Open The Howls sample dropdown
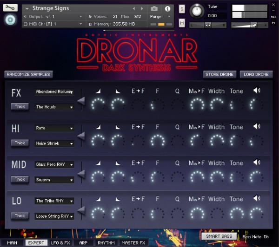The image size is (279, 247). click(54, 107)
